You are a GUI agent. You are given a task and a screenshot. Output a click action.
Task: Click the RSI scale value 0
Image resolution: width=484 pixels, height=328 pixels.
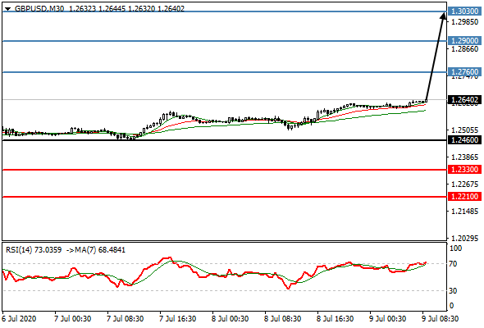[451, 306]
